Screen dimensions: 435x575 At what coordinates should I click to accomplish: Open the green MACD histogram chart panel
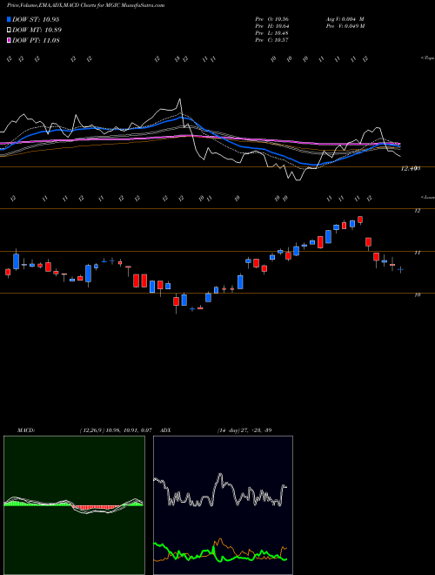(x=74, y=505)
